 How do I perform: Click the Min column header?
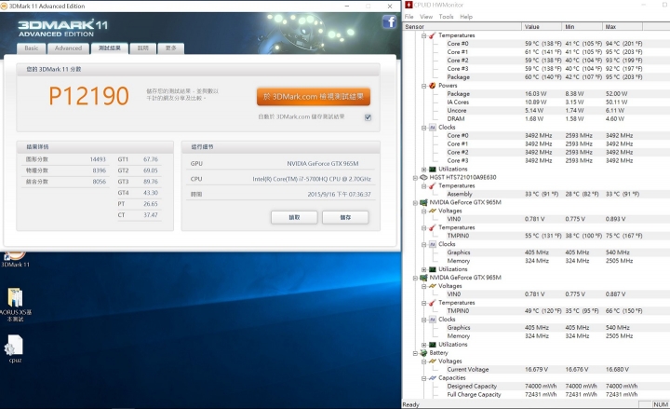click(582, 26)
